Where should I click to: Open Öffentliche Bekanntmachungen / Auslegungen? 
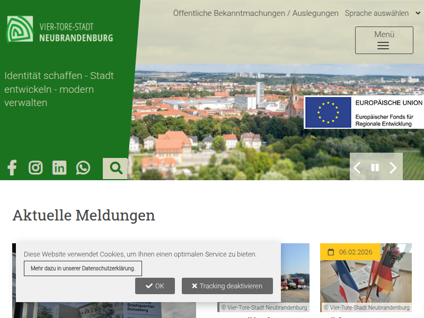point(255,13)
